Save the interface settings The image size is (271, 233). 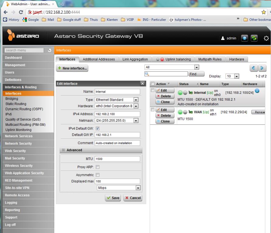tap(113, 198)
